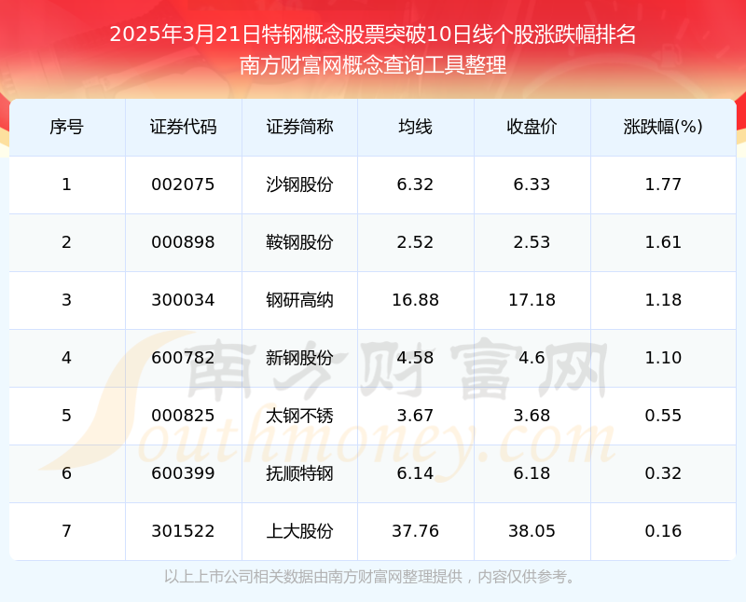The height and width of the screenshot is (602, 746).
Task: Click change percentage 0.32
Action: (x=663, y=473)
